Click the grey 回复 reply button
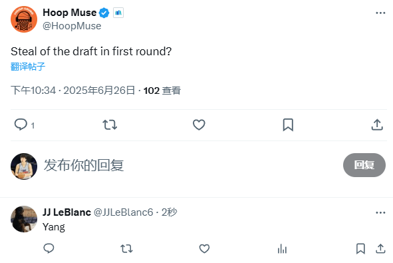This screenshot has width=393, height=263. click(x=364, y=165)
